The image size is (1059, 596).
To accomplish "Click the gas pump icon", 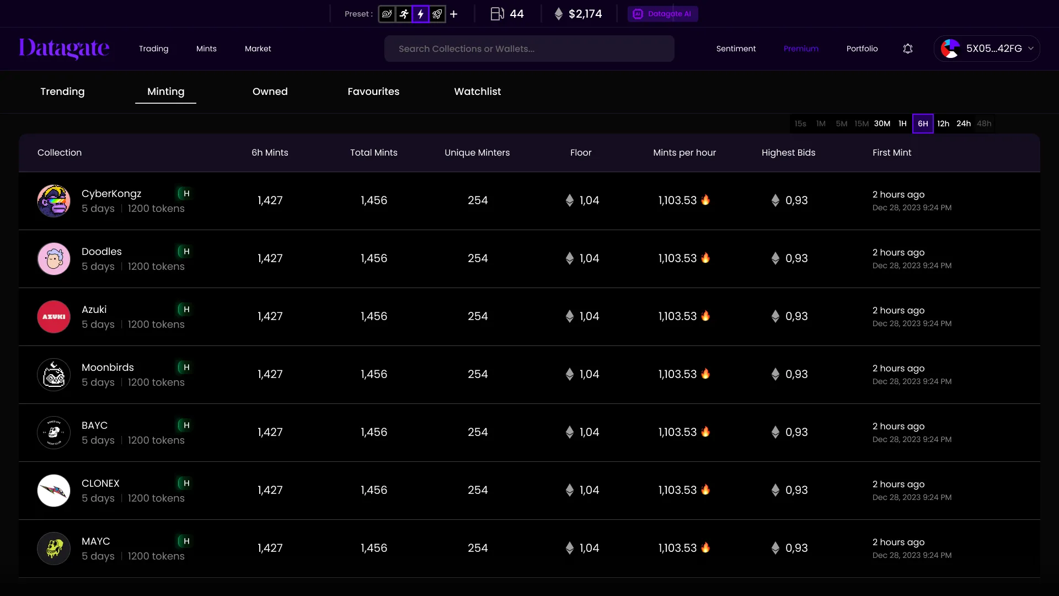I will pyautogui.click(x=497, y=14).
